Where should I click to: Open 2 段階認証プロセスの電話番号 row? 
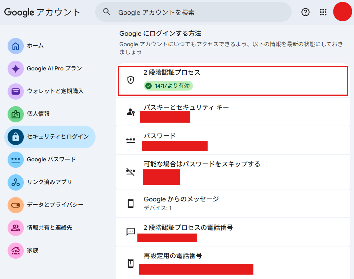pyautogui.click(x=233, y=232)
